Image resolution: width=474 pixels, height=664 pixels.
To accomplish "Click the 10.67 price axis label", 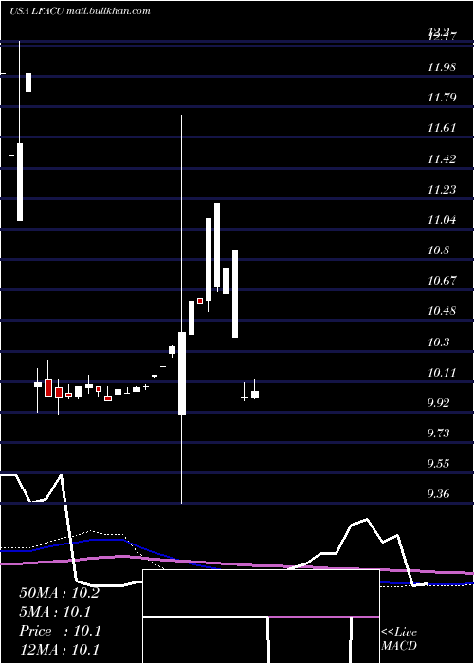I will click(x=442, y=281).
